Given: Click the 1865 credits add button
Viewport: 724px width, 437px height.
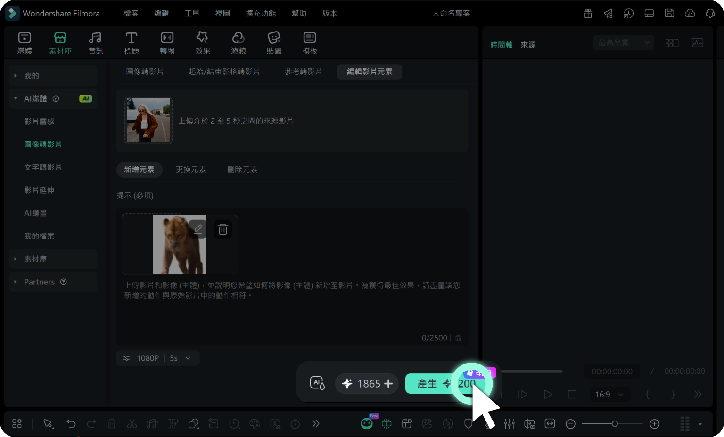Looking at the screenshot, I should click(x=368, y=383).
